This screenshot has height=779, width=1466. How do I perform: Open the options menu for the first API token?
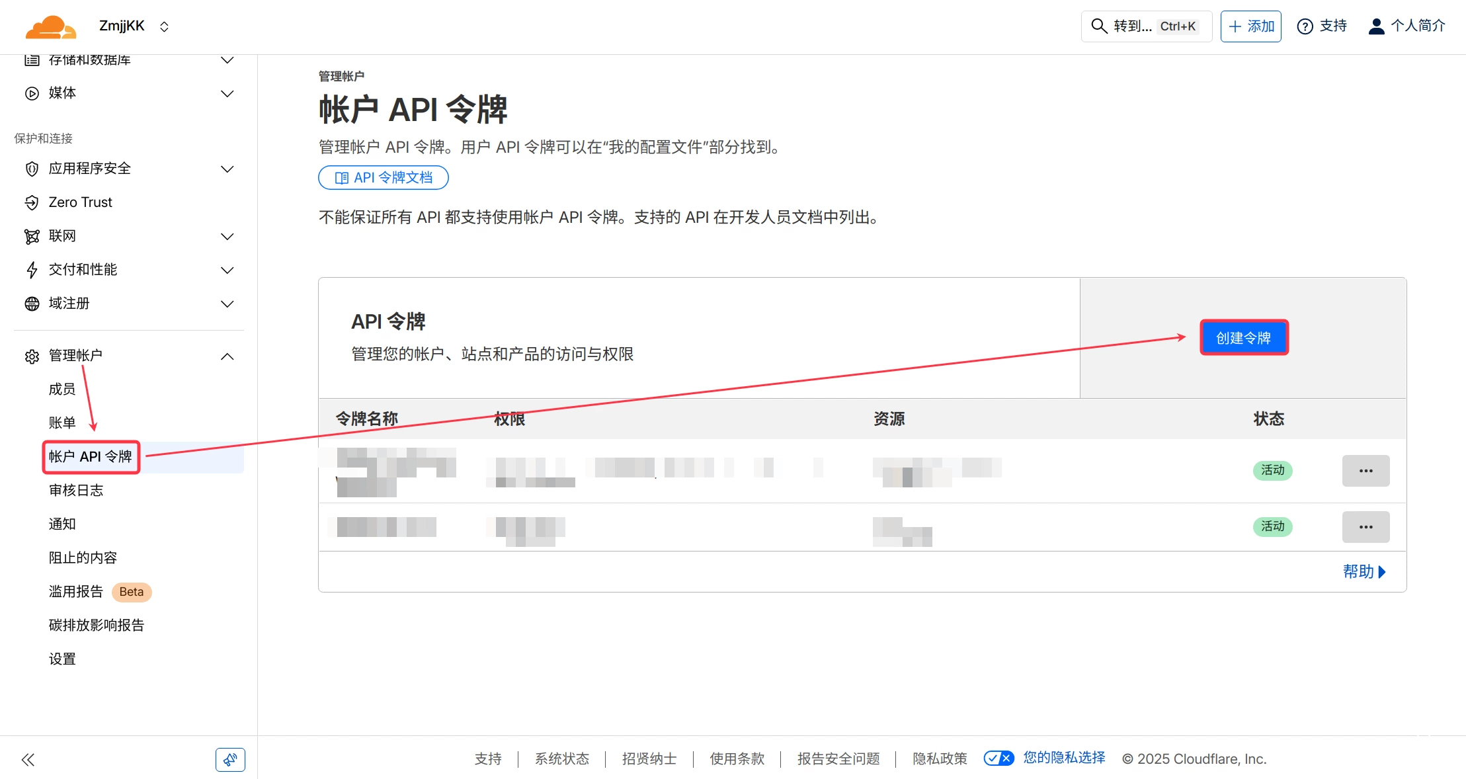[x=1365, y=470]
